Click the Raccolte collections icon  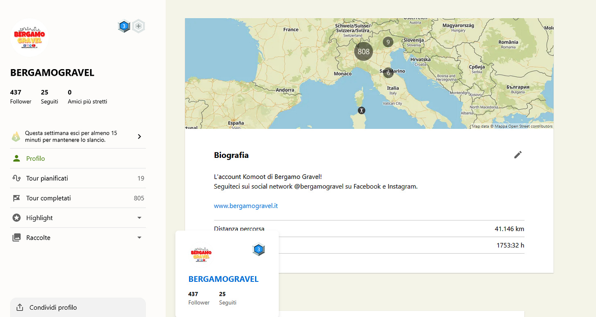[16, 238]
